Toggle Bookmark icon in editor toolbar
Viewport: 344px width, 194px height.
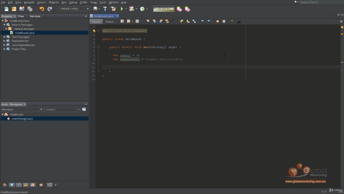(194, 21)
